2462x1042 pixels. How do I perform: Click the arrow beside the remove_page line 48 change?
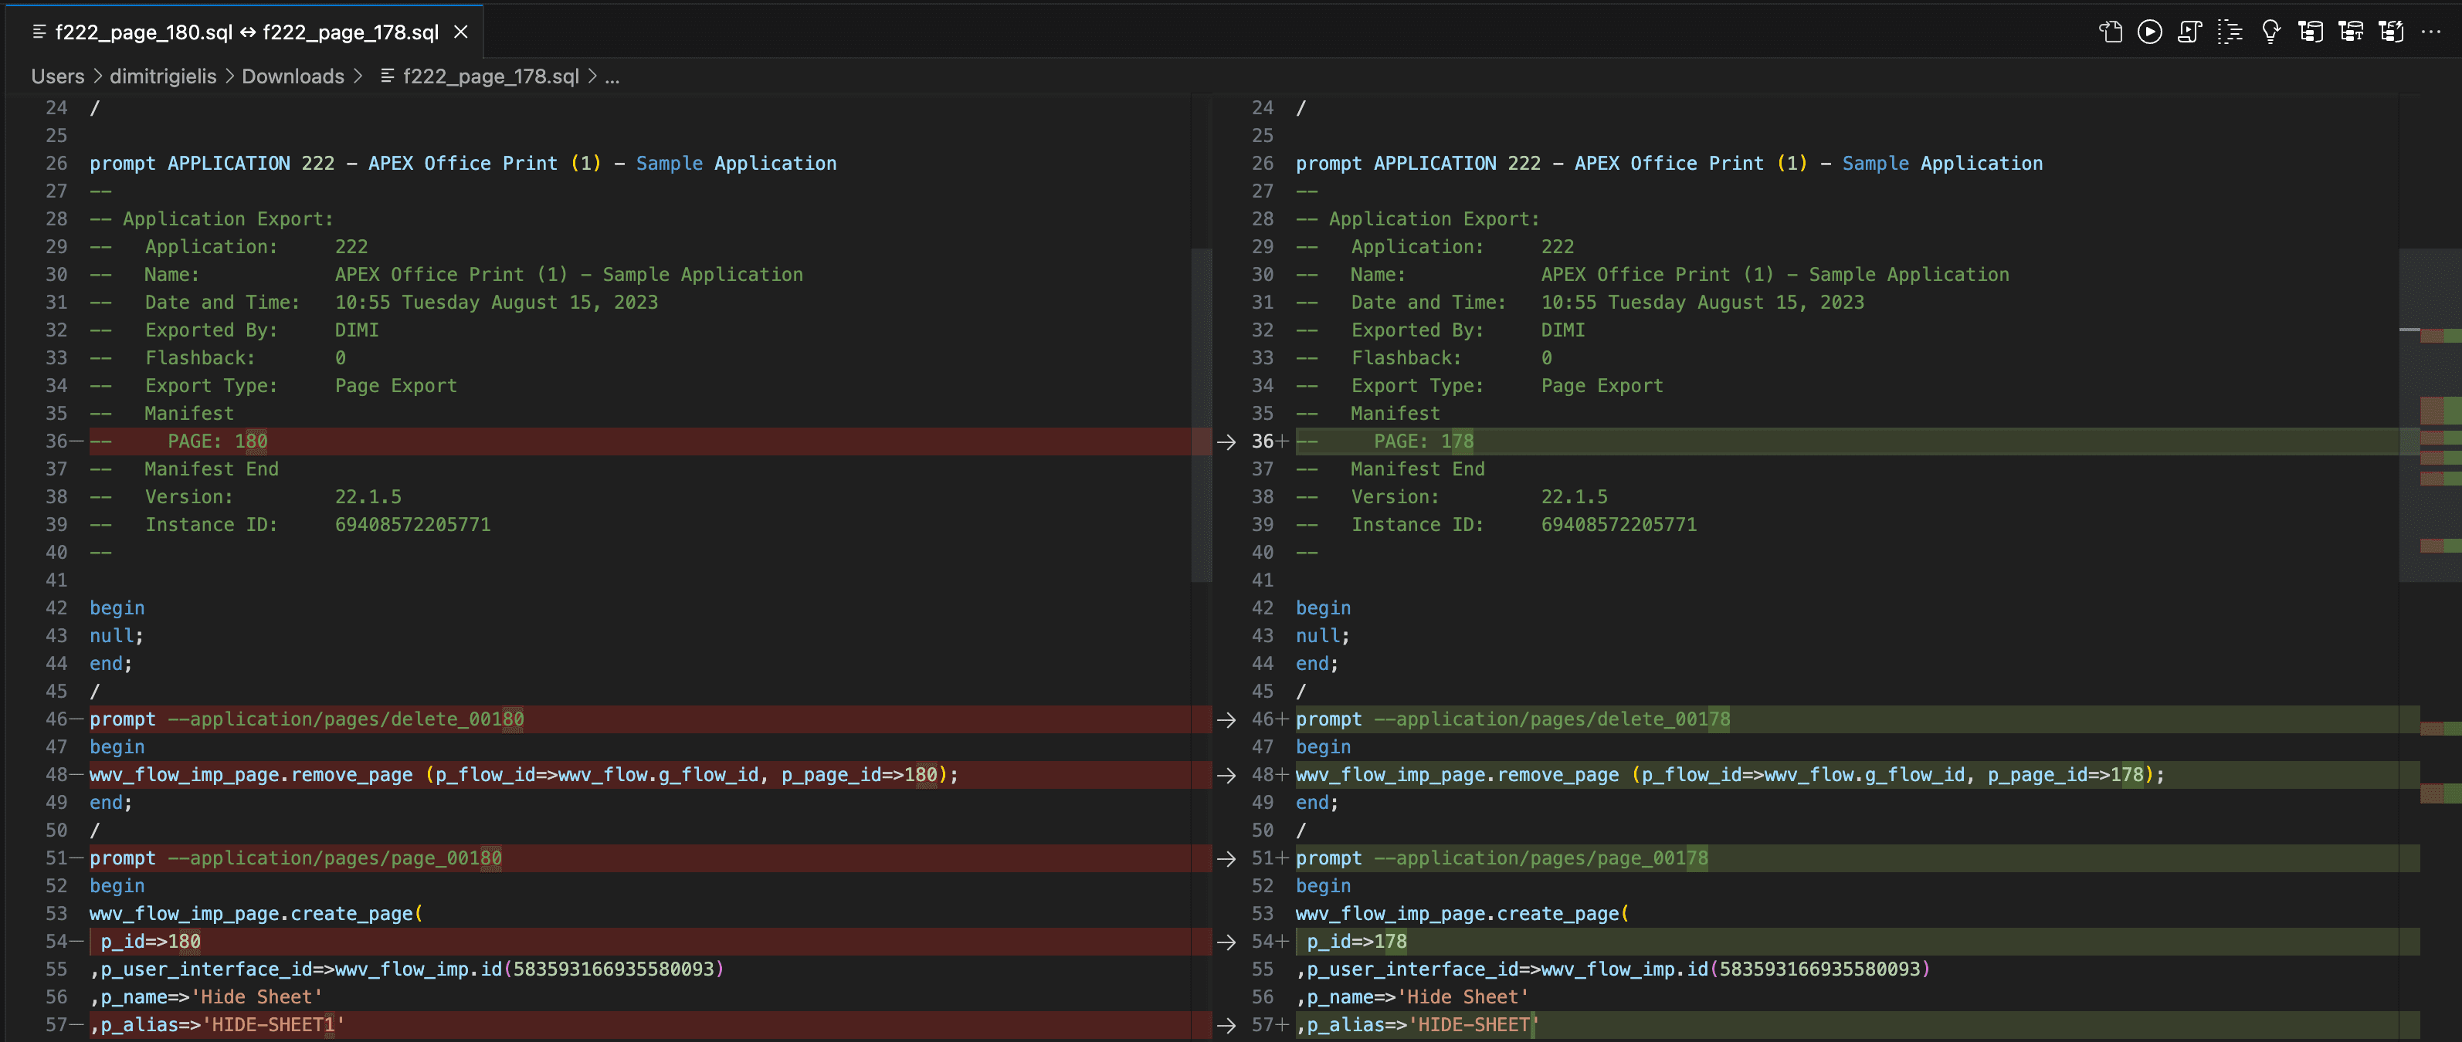1226,775
